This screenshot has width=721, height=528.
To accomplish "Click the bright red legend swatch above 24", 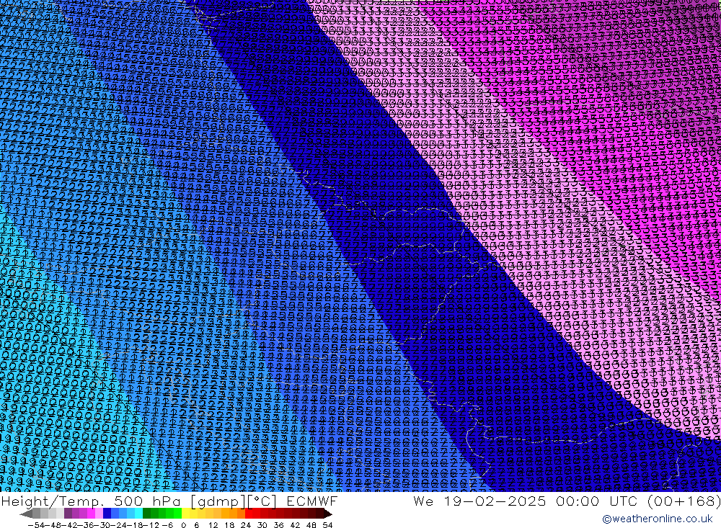I will [x=249, y=514].
